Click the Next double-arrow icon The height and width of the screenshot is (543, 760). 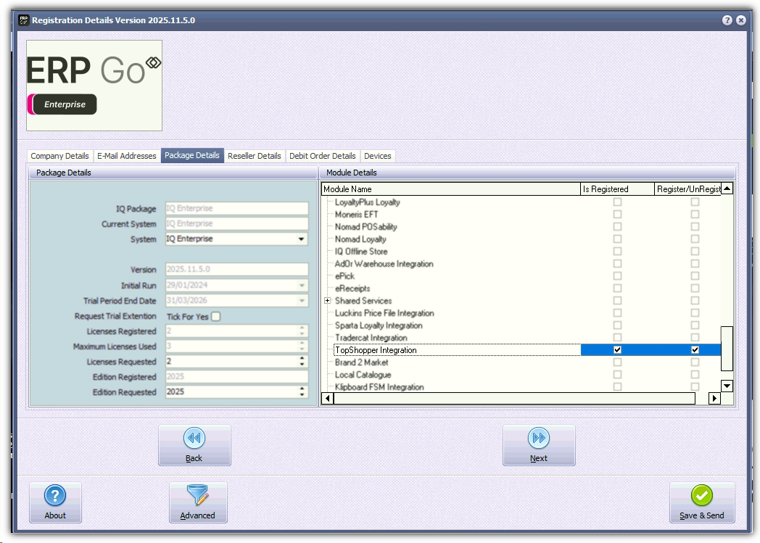click(x=538, y=439)
